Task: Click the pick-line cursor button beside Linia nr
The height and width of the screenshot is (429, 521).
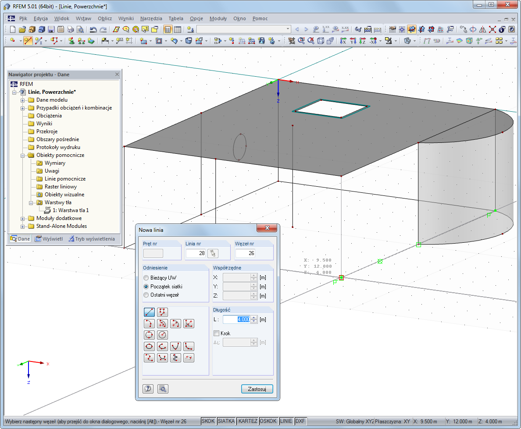Action: (x=213, y=253)
